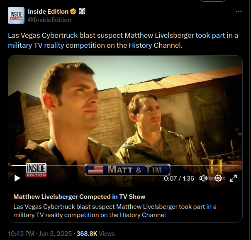Play the Inside Edition video

[17, 178]
